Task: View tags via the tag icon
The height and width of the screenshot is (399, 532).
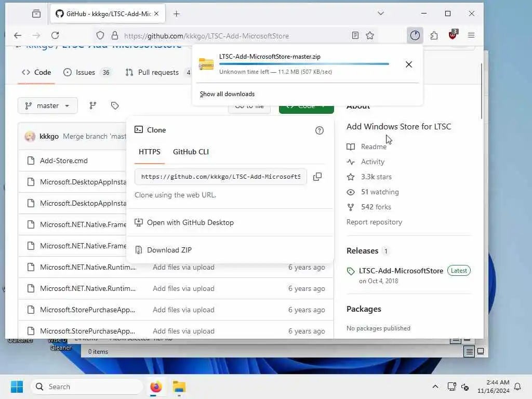Action: (x=115, y=105)
